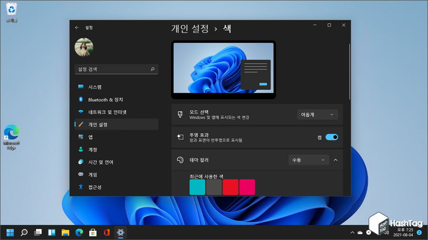Click the 개인 설정 breadcrumb link
The image size is (428, 240).
click(190, 29)
